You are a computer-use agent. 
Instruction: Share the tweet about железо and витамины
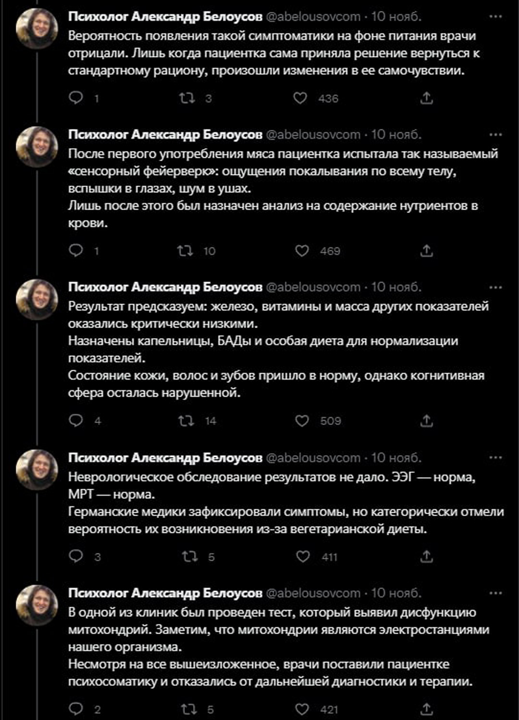click(426, 421)
